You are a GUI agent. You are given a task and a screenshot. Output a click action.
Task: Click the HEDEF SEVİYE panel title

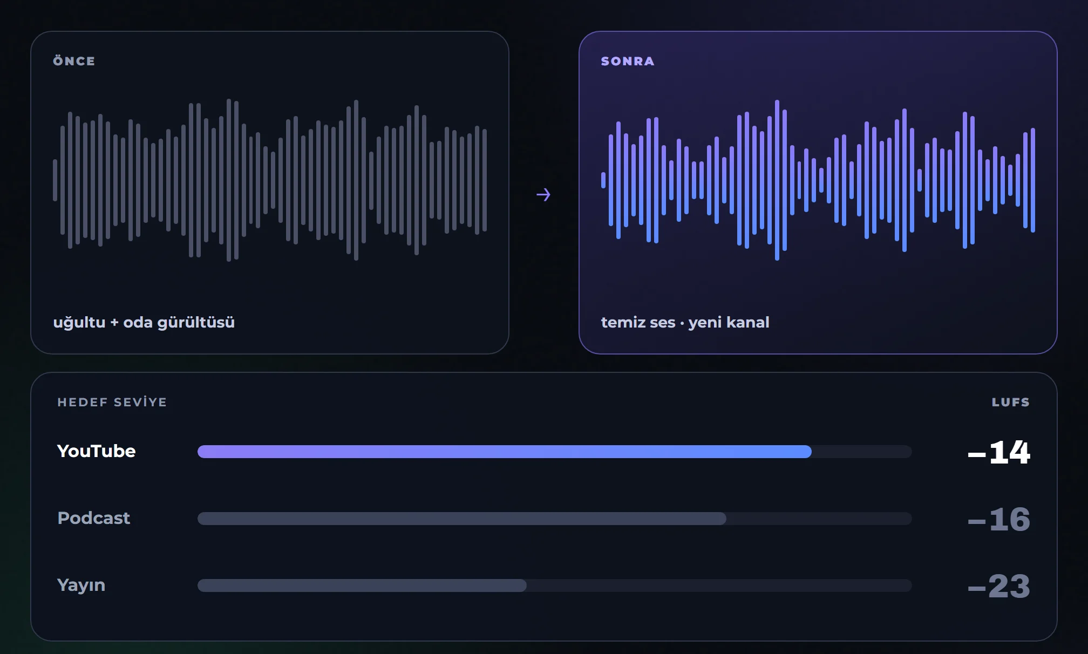tap(112, 402)
